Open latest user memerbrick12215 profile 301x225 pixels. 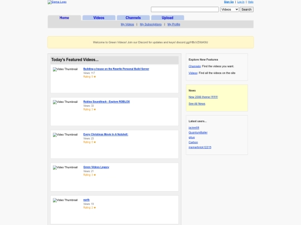pos(200,147)
